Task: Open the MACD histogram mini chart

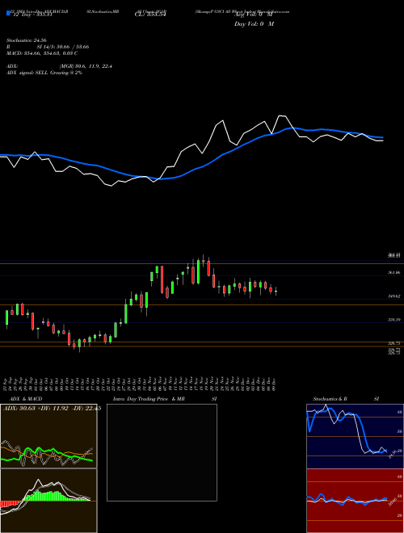Action: coord(48,501)
